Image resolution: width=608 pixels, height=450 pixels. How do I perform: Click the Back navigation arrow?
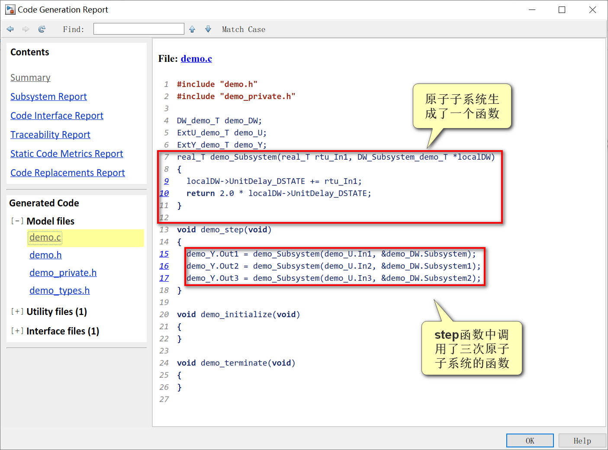click(x=10, y=29)
